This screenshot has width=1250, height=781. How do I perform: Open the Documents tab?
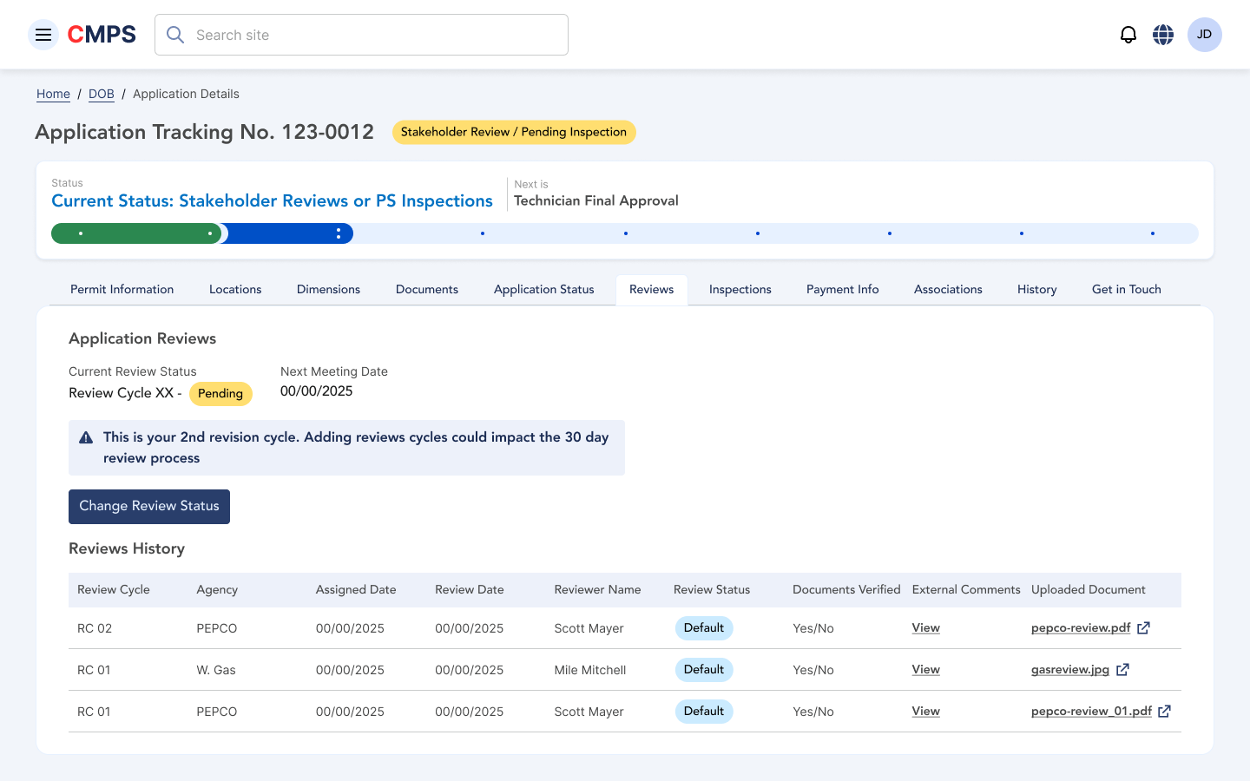pos(426,290)
